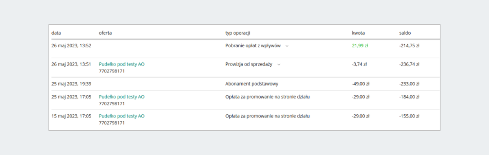Click the -155,00 zł balance
Viewport: 489px width, 155px height.
(x=410, y=116)
